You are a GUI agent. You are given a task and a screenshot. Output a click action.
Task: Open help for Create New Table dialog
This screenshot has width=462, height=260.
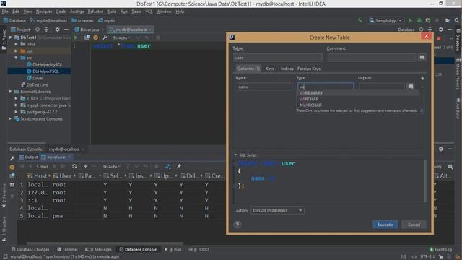tap(237, 225)
